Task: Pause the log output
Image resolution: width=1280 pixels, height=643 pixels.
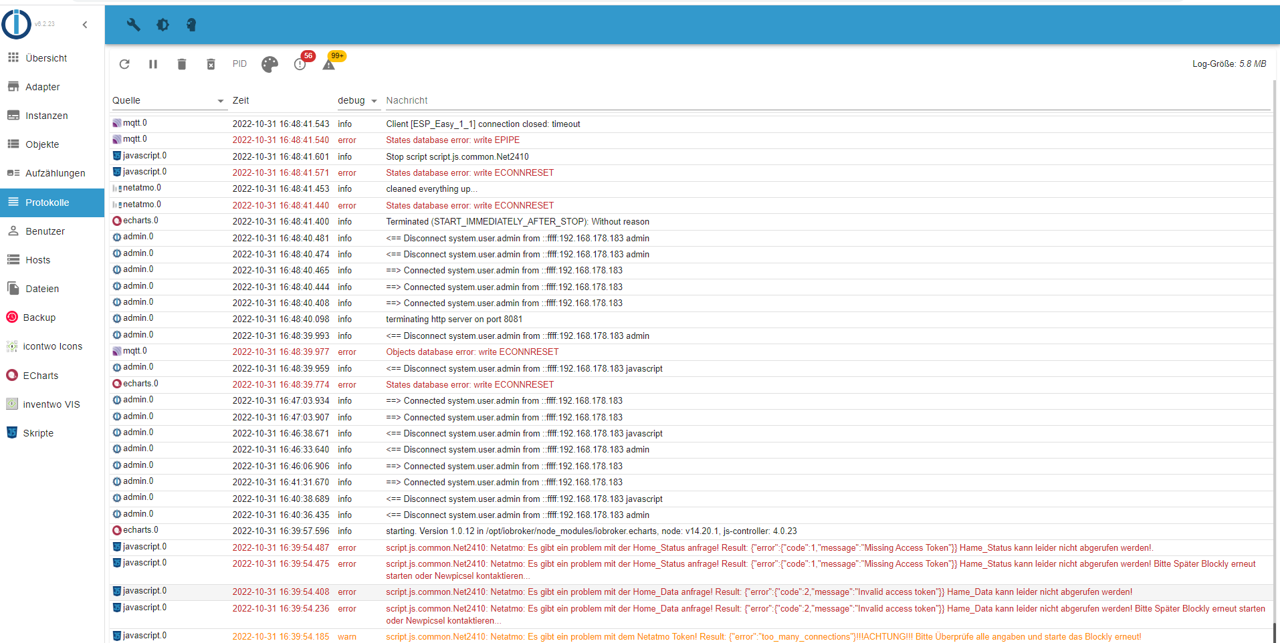Action: click(153, 64)
